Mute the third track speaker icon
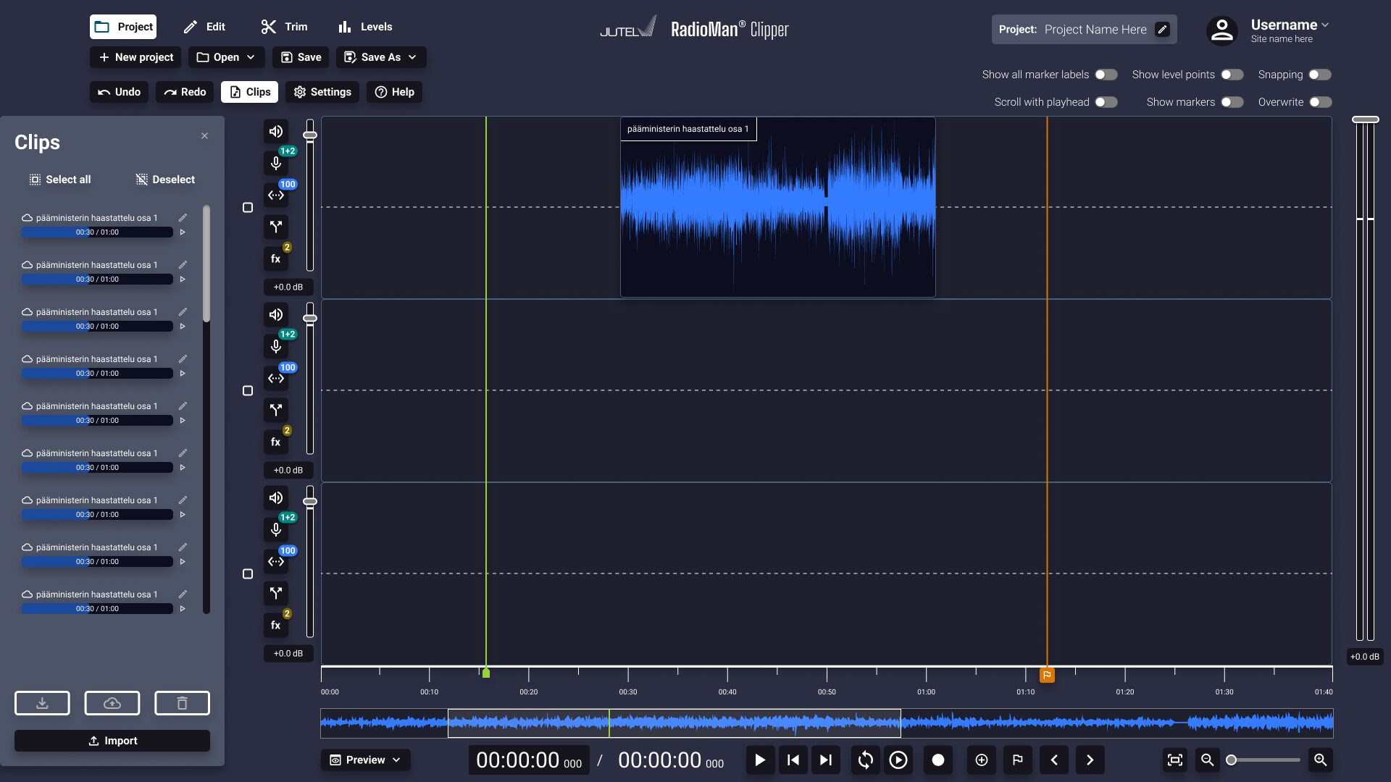 click(276, 497)
